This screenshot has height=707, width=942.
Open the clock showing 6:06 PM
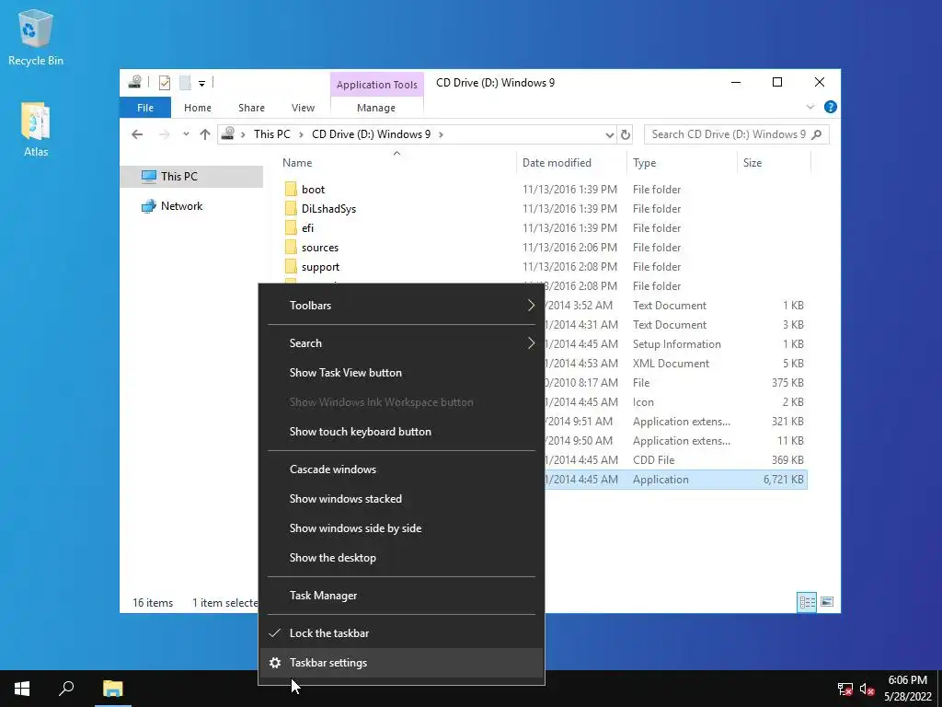[x=907, y=689]
